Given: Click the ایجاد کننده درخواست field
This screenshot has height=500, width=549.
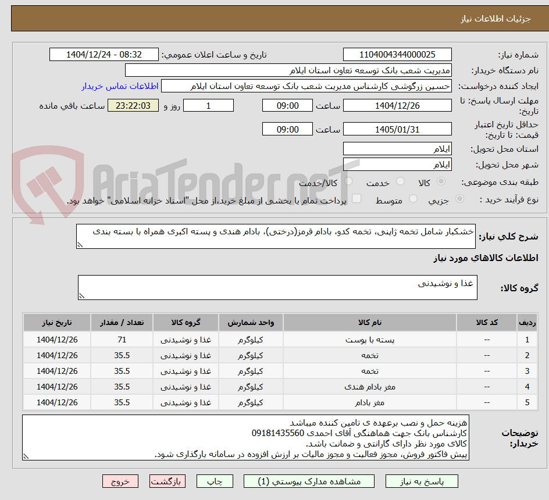Looking at the screenshot, I should click(x=306, y=86).
